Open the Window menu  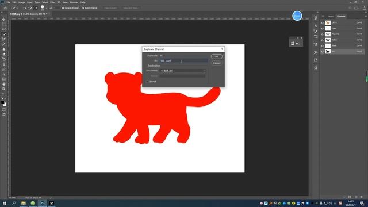[74, 2]
